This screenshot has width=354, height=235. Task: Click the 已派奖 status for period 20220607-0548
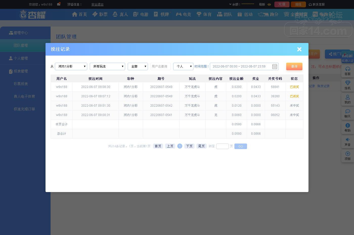294,96
